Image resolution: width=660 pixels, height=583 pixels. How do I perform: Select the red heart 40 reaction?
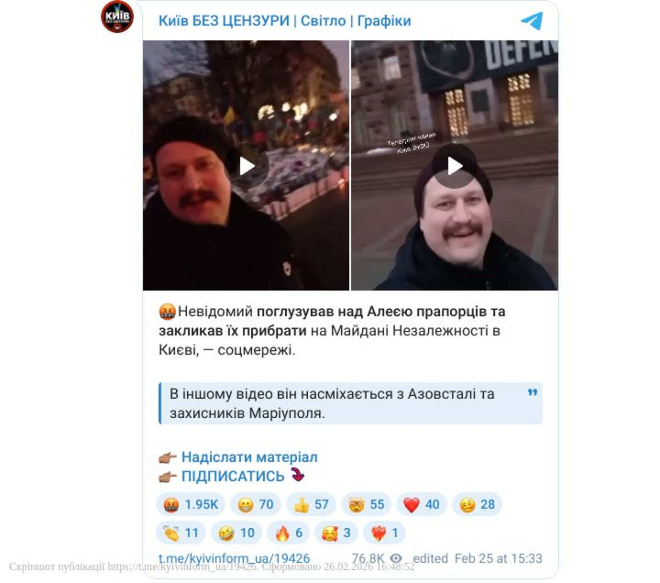tap(421, 504)
